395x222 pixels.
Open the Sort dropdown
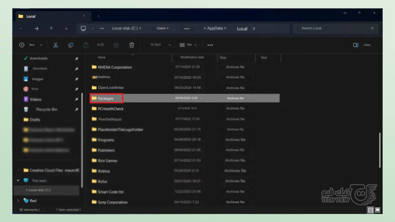pyautogui.click(x=160, y=45)
